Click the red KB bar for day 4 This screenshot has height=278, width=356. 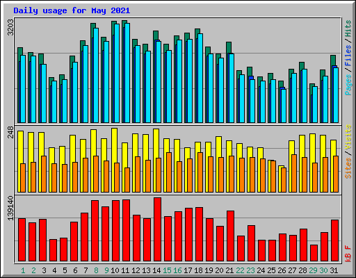click(54, 250)
